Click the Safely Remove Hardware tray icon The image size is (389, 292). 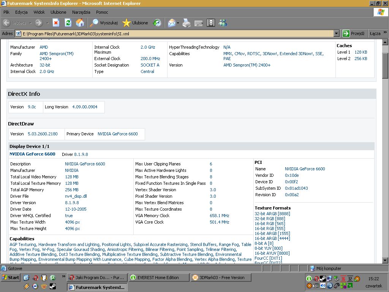click(337, 279)
